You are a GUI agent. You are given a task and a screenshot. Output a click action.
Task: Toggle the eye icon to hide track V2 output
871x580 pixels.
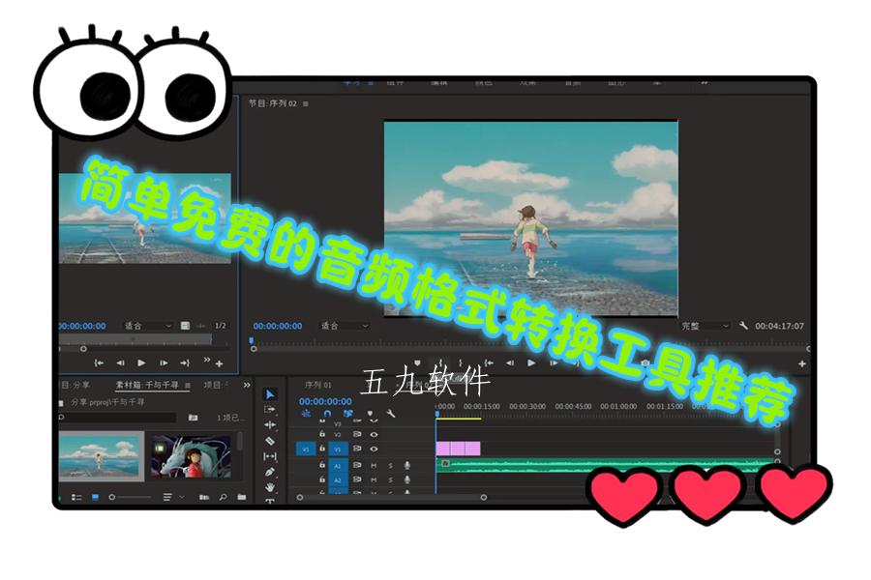(x=375, y=434)
